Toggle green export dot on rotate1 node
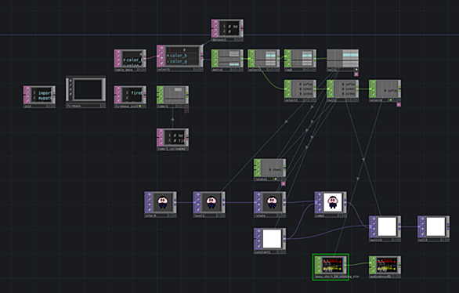 [x=276, y=179]
